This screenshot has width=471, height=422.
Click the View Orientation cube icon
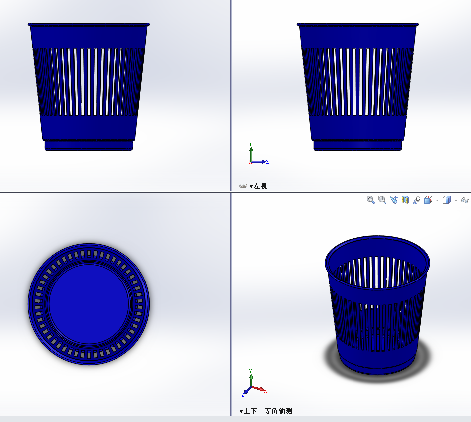[x=428, y=200]
